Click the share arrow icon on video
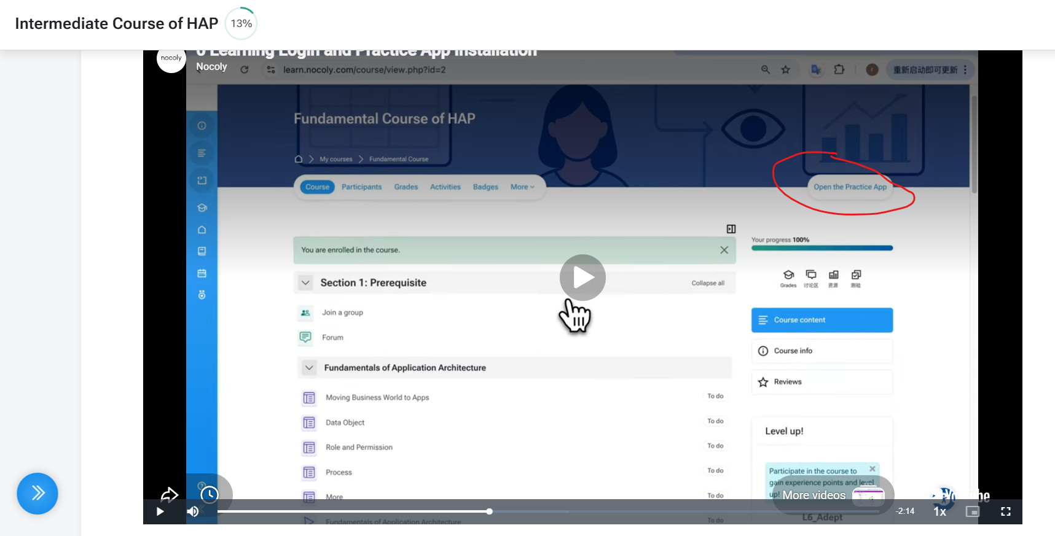Screen dimensions: 1055x536 tap(170, 494)
